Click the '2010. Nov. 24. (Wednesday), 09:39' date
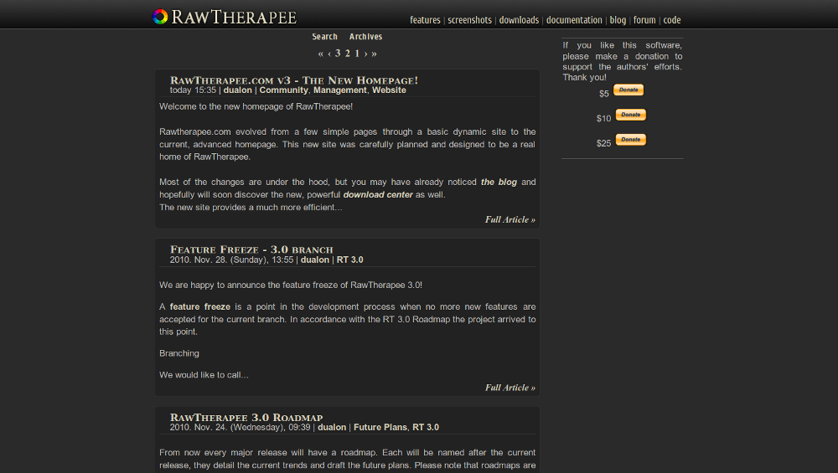 click(240, 428)
